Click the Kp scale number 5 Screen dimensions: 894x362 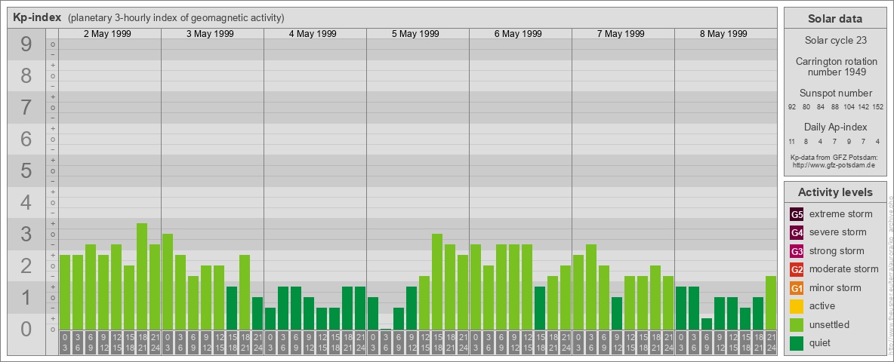[x=26, y=170]
